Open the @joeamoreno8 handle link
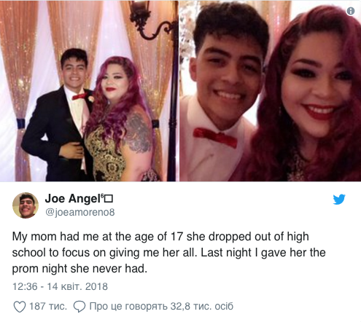 point(80,213)
